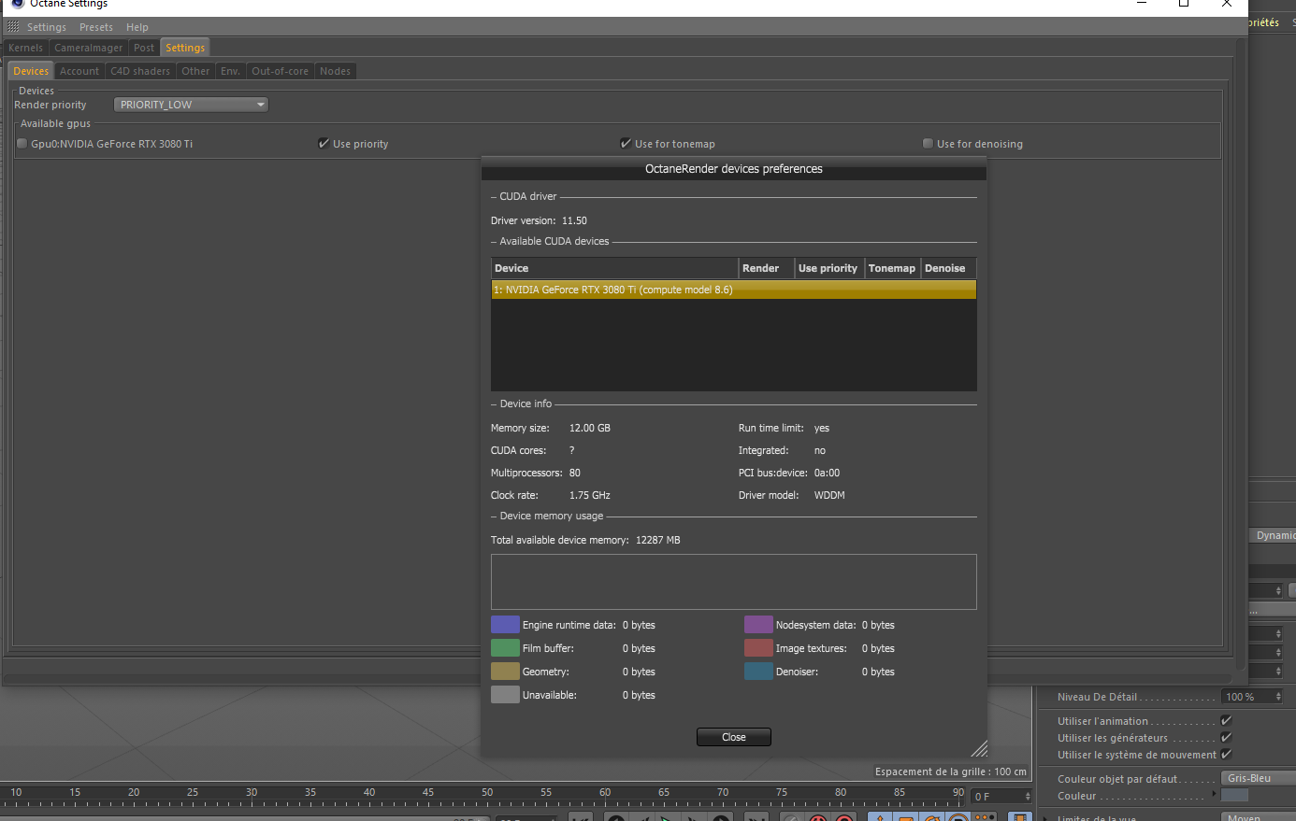Click frame 70 on the timeline ruler

pos(723,793)
